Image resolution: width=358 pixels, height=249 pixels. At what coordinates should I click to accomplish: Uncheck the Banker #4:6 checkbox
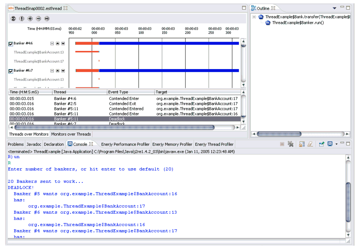point(11,44)
